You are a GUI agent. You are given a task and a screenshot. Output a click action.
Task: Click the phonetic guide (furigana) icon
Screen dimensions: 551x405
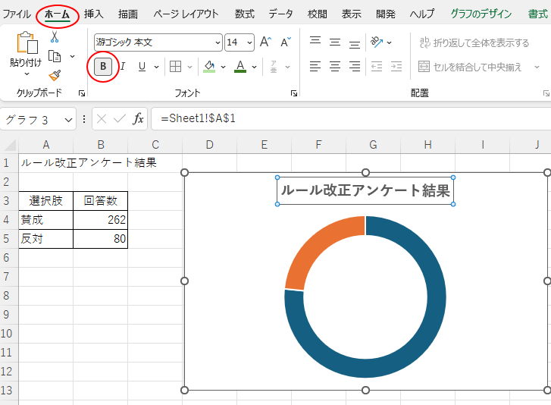click(x=274, y=67)
